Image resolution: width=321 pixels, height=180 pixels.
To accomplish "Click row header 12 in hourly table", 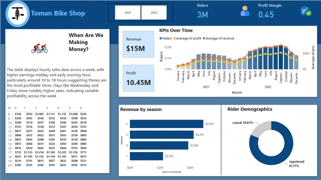I will [10, 131].
